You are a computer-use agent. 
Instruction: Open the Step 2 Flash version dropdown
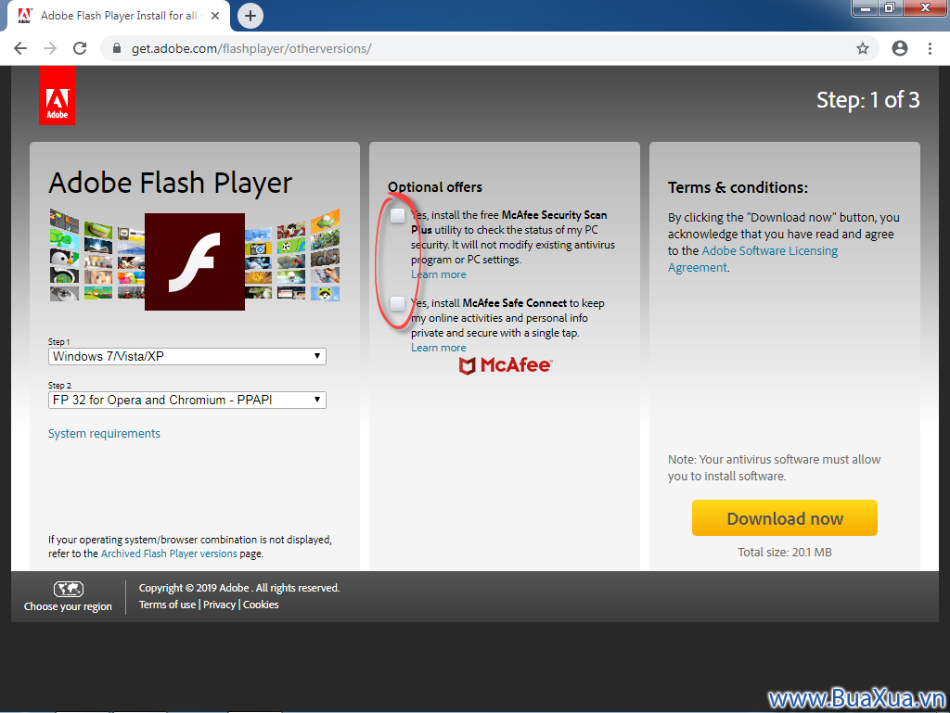tap(187, 401)
